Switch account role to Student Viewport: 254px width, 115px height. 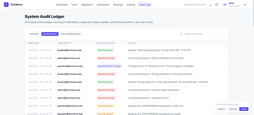221,109
